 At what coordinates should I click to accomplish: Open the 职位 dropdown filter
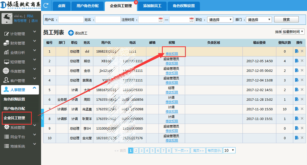(220, 20)
